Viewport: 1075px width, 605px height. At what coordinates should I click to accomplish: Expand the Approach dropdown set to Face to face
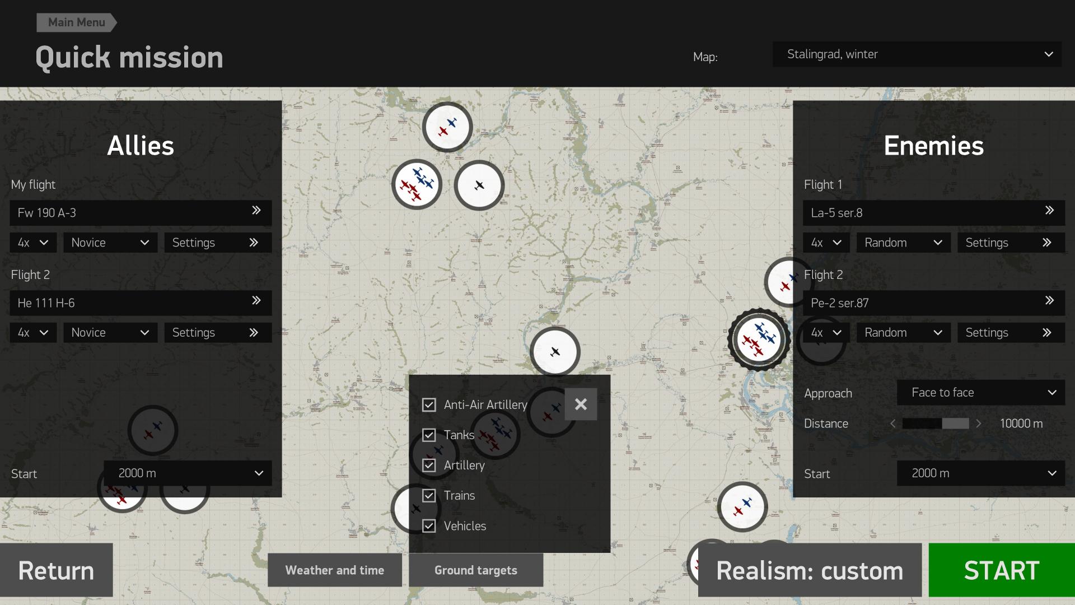980,393
